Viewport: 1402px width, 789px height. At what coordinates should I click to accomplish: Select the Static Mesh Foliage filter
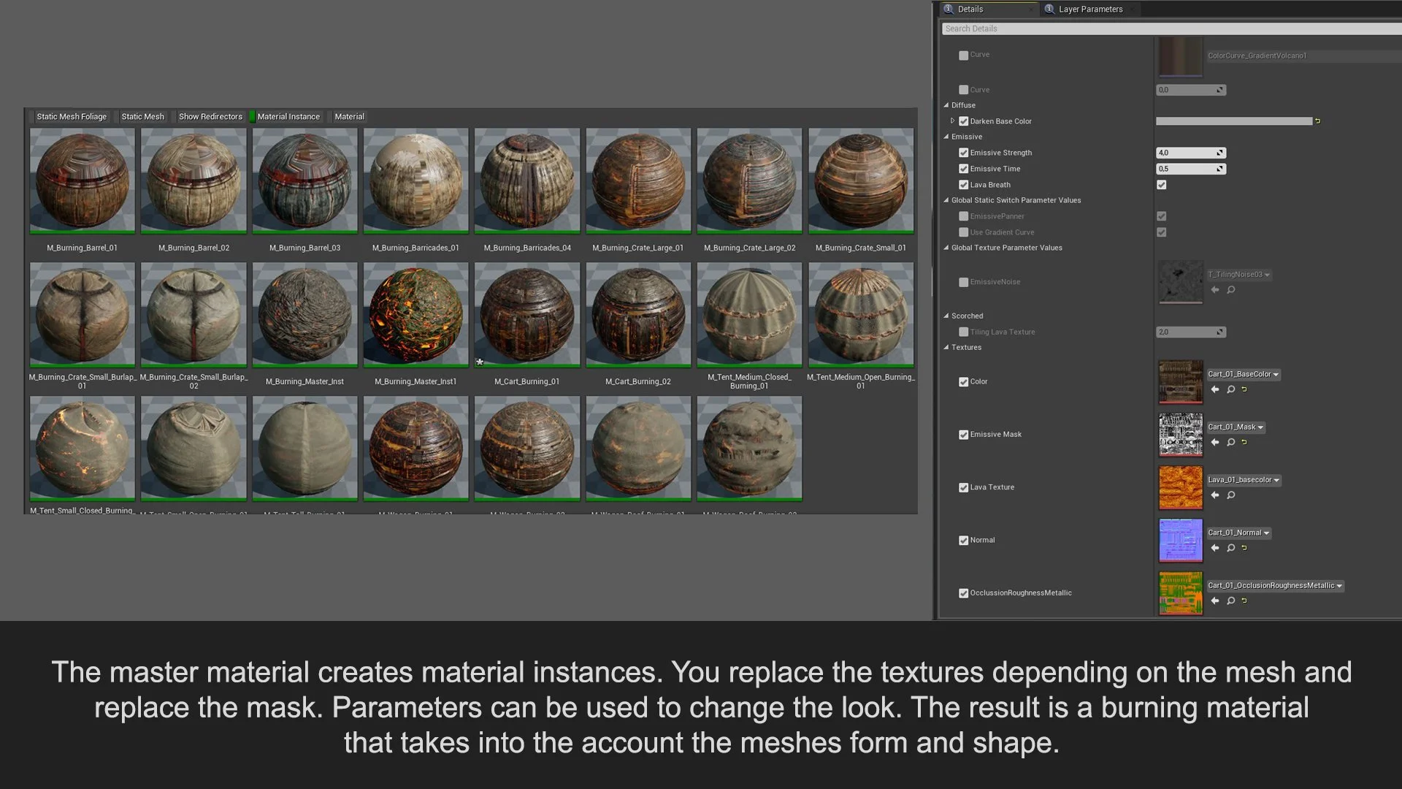coord(71,117)
